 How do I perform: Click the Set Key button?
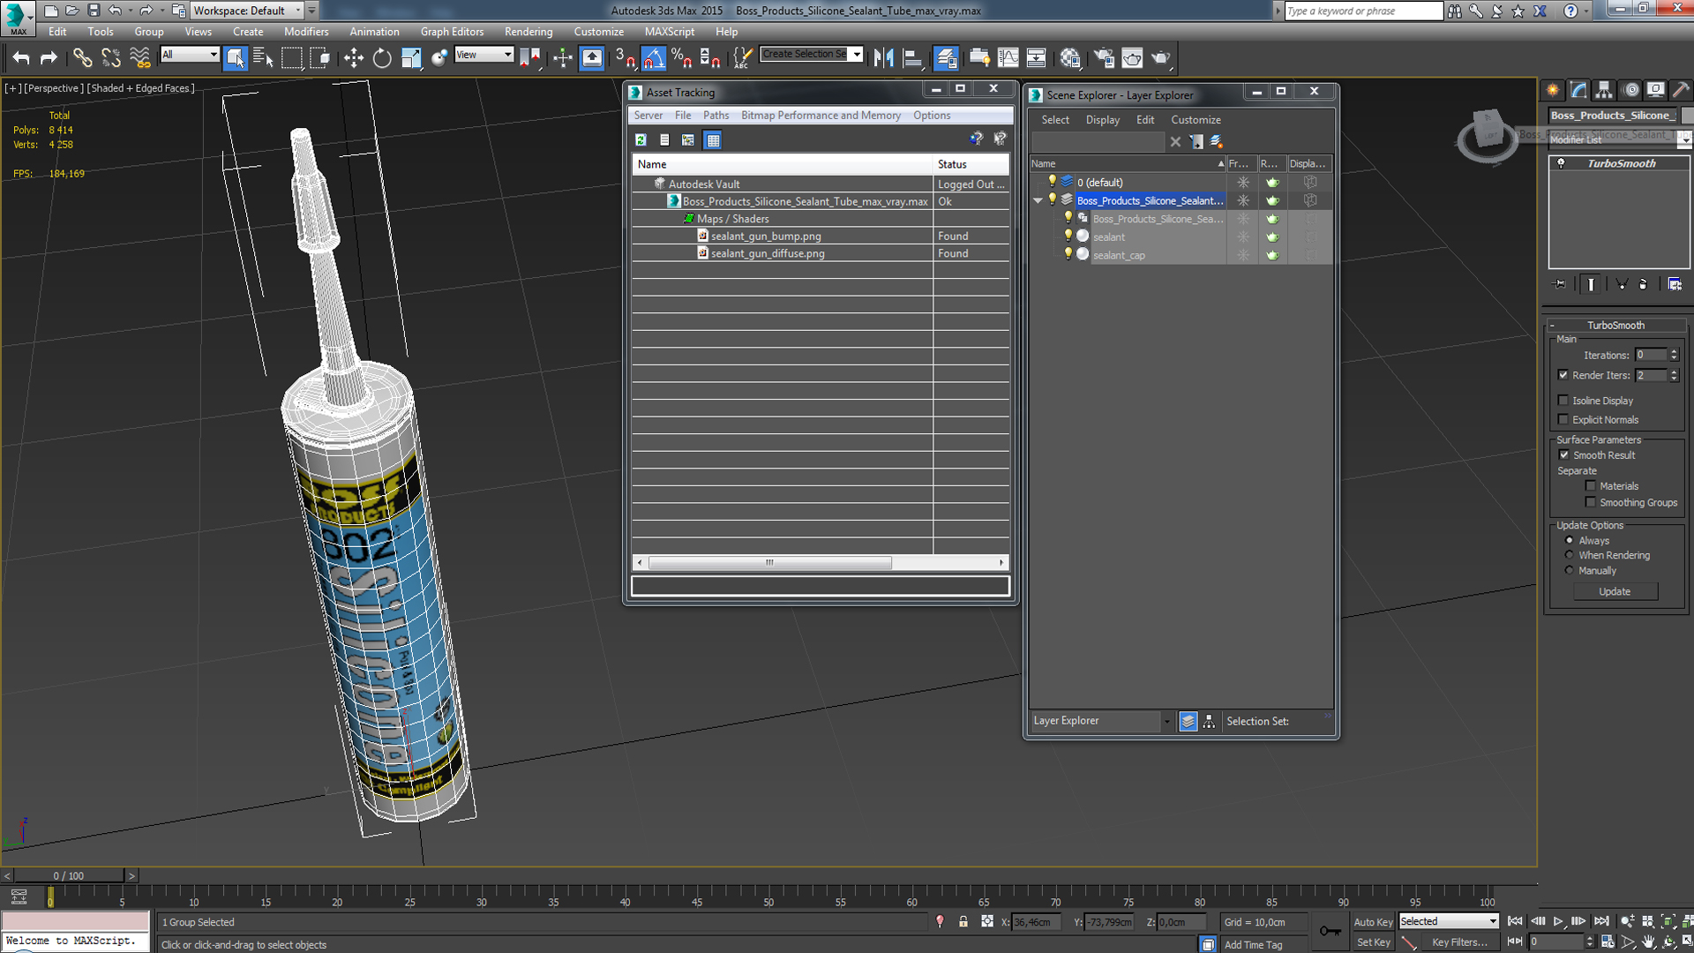pyautogui.click(x=1373, y=942)
